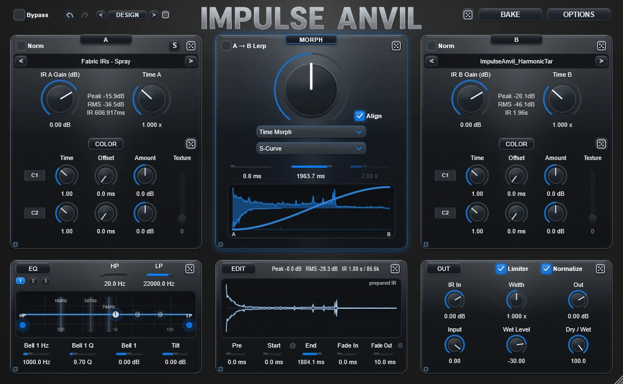Click the EDIT panel dice icon
Viewport: 623px width, 384px height.
pyautogui.click(x=395, y=269)
